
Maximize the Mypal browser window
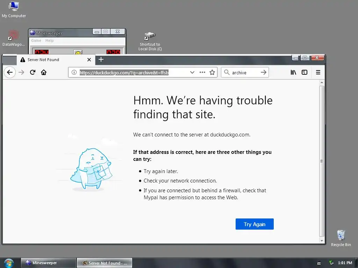coord(305,58)
